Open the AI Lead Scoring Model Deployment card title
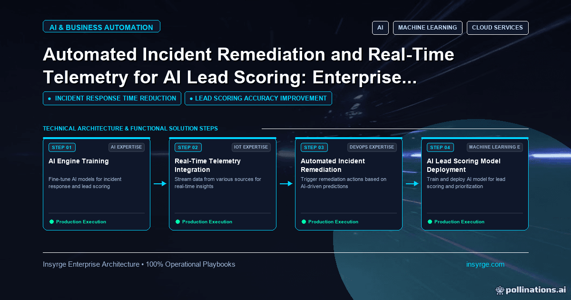 pyautogui.click(x=463, y=165)
